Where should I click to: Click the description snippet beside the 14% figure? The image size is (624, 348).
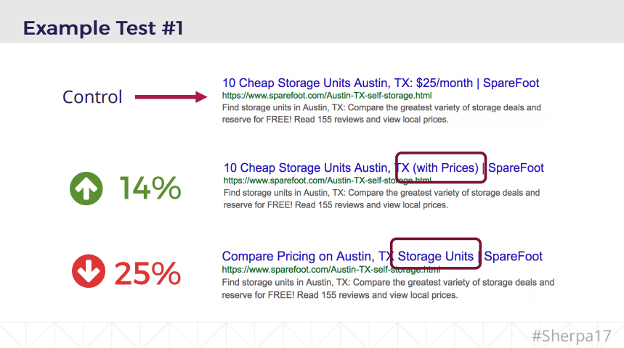381,199
